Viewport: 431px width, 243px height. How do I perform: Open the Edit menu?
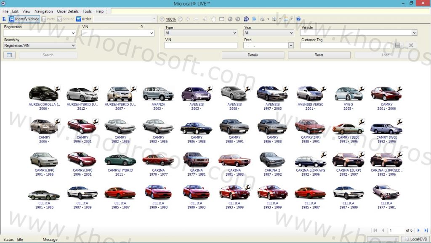15,11
